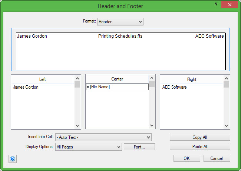Screen dimensions: 241x171
Task: Open the Display Options All Pages dropdown
Action: tap(88, 147)
